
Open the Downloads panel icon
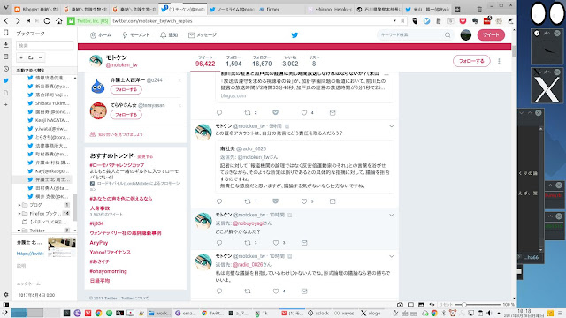(x=6, y=45)
